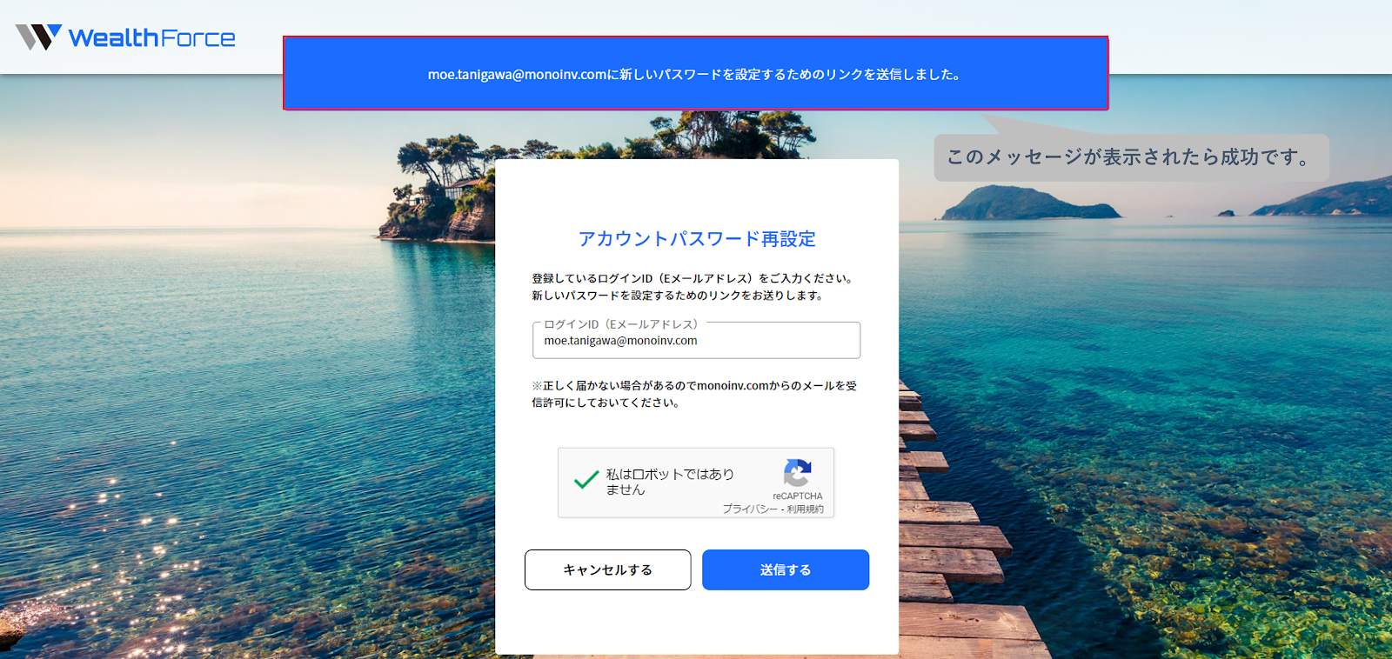The height and width of the screenshot is (659, 1392).
Task: Click the ログインID（Eメールアドレス）field label
Action: click(621, 324)
